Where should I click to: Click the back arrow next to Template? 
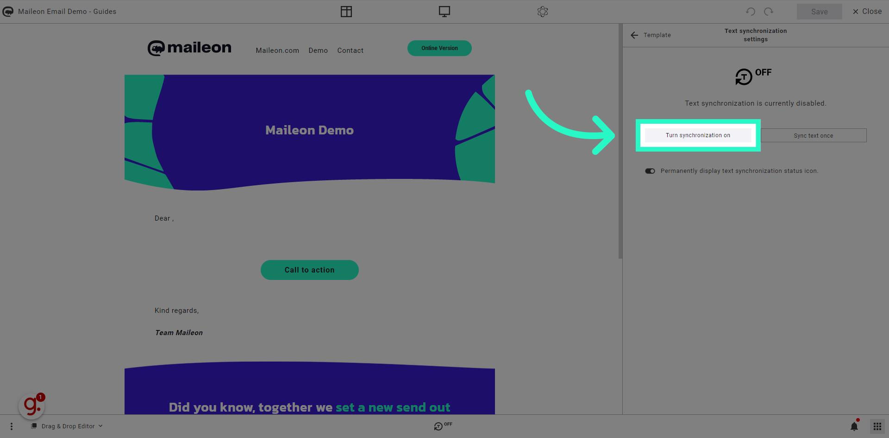point(634,35)
